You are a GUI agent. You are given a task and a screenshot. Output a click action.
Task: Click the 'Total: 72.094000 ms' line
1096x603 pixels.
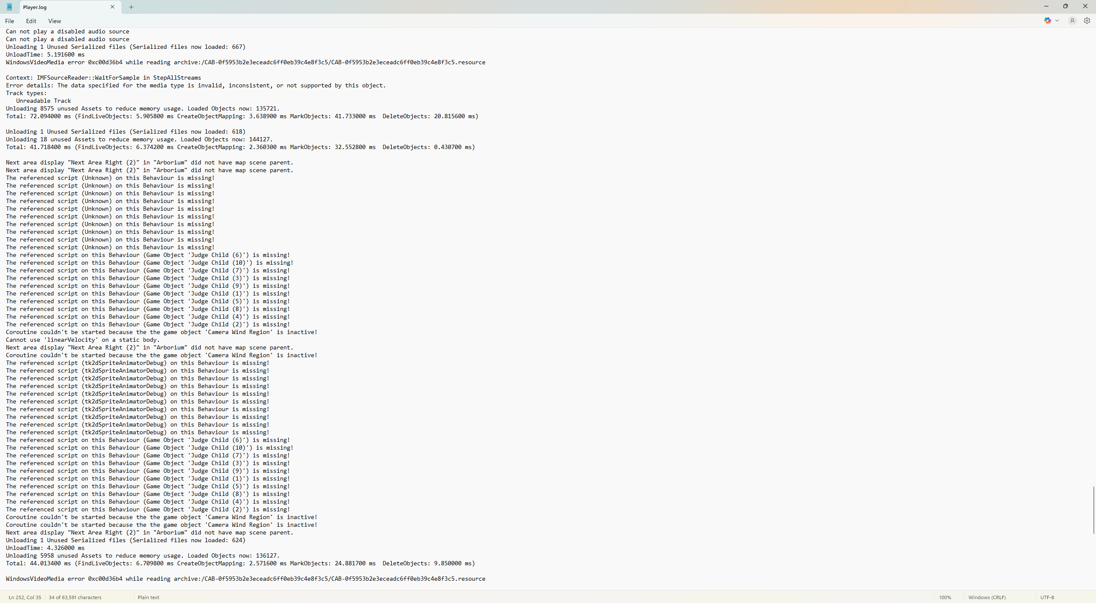point(242,116)
